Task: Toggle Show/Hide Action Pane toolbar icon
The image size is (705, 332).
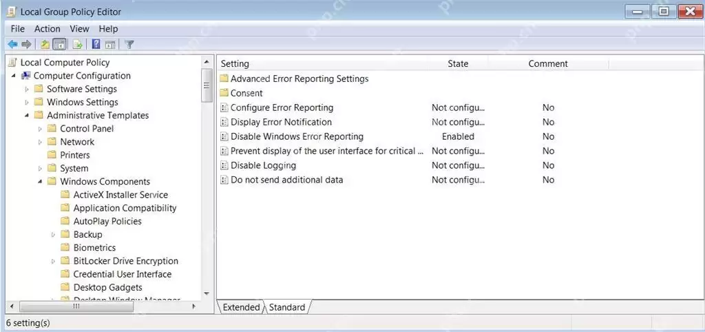Action: tap(109, 44)
